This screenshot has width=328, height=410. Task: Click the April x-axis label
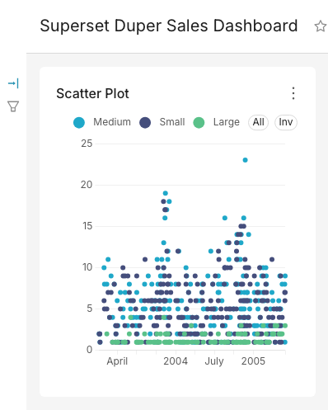point(117,361)
